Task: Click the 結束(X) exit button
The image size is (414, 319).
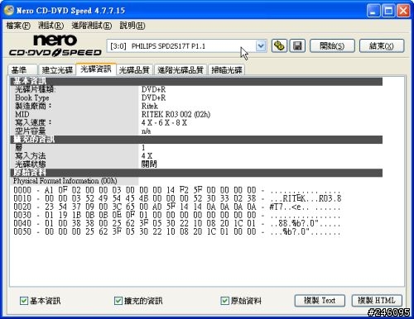Action: [x=382, y=45]
